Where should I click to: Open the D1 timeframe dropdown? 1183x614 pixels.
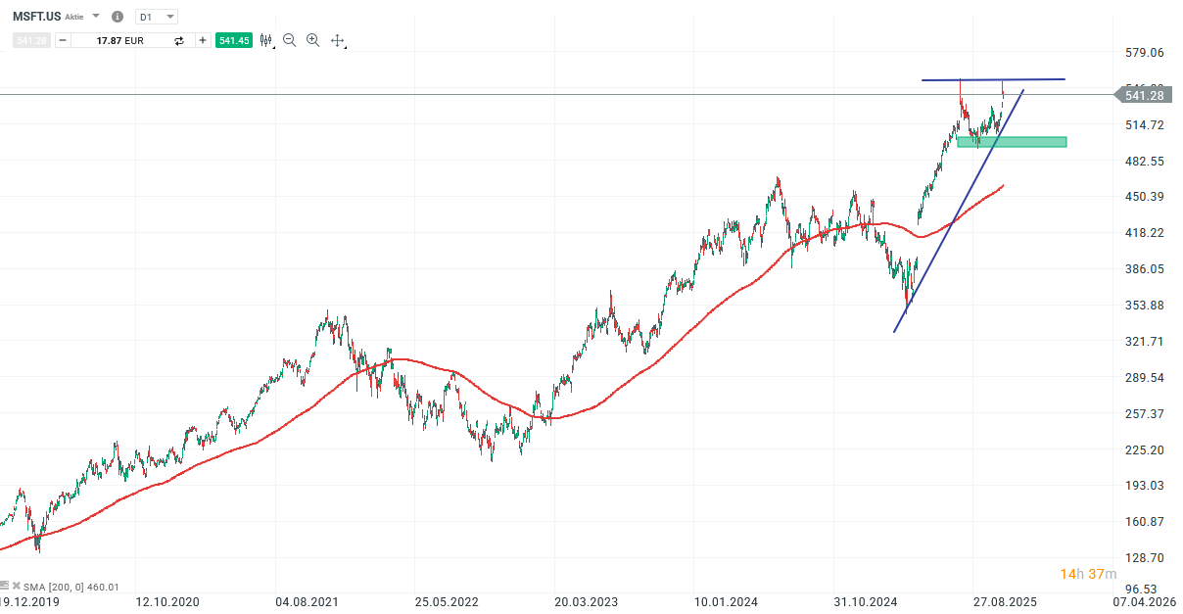(x=157, y=16)
